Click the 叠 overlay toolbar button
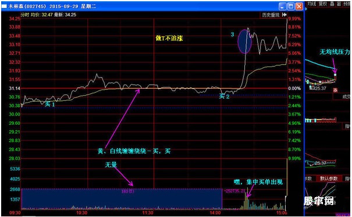The width and height of the screenshot is (352, 217). click(x=332, y=4)
